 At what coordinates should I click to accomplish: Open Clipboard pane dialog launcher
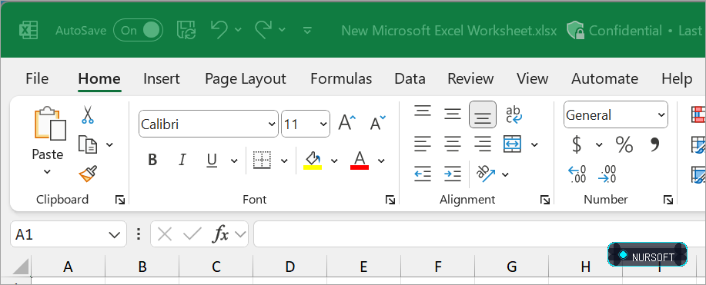(120, 200)
